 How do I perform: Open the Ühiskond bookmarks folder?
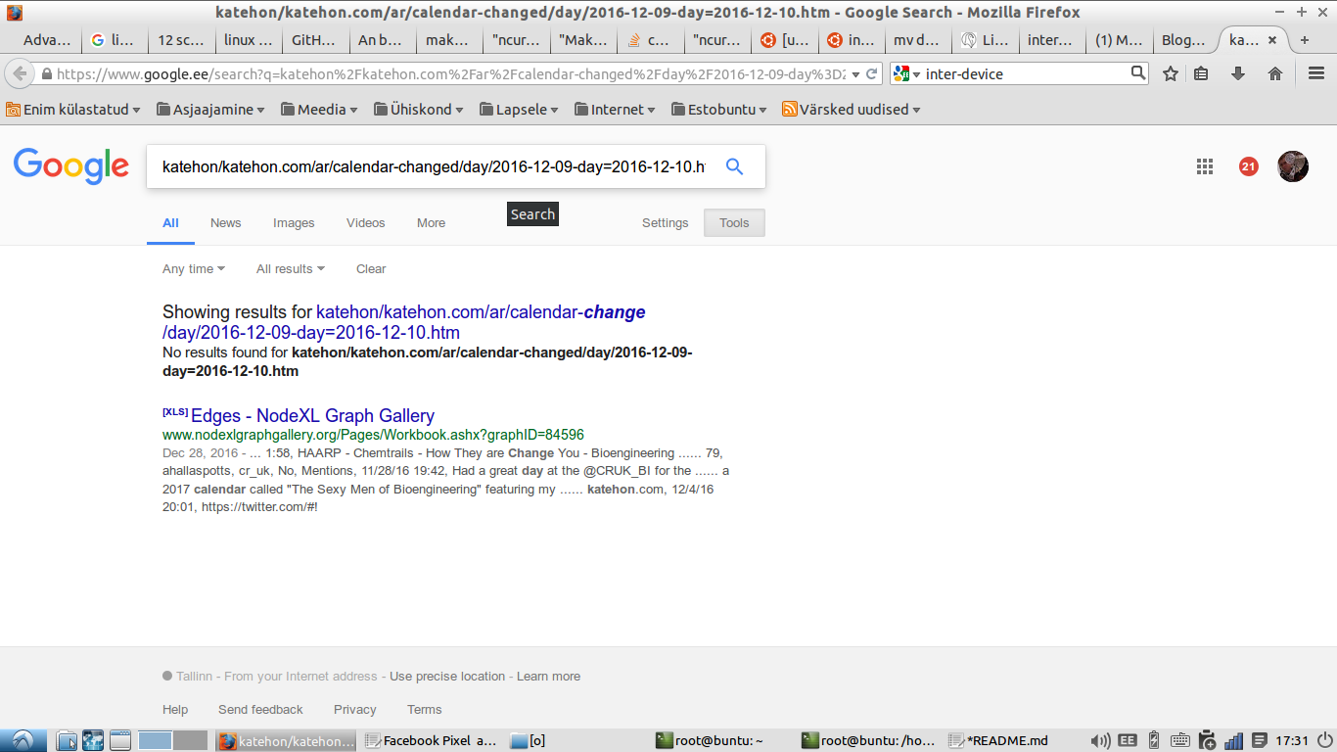[x=419, y=110]
